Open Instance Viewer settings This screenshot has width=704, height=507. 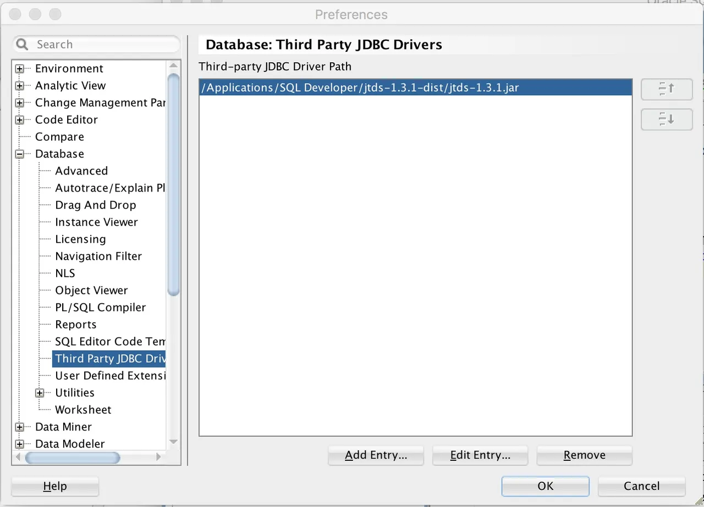96,222
